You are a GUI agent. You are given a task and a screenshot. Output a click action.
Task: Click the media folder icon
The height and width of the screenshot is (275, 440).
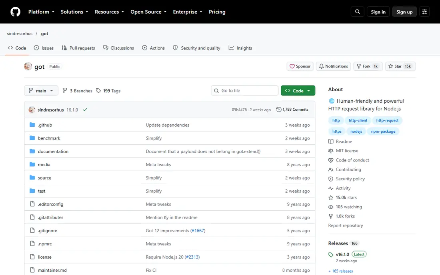32,164
